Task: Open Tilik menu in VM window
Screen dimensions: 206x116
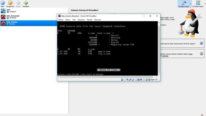Action: pos(74,20)
